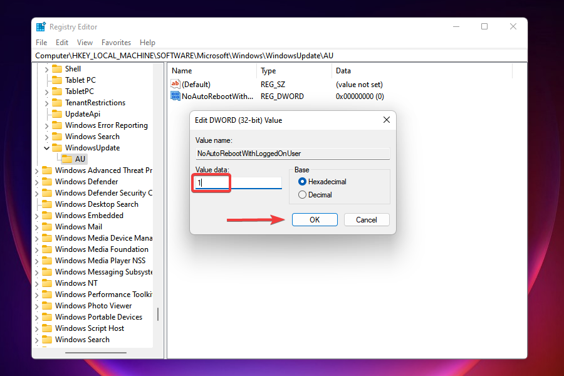Click the Windows Photo Viewer folder icon

pyautogui.click(x=47, y=305)
